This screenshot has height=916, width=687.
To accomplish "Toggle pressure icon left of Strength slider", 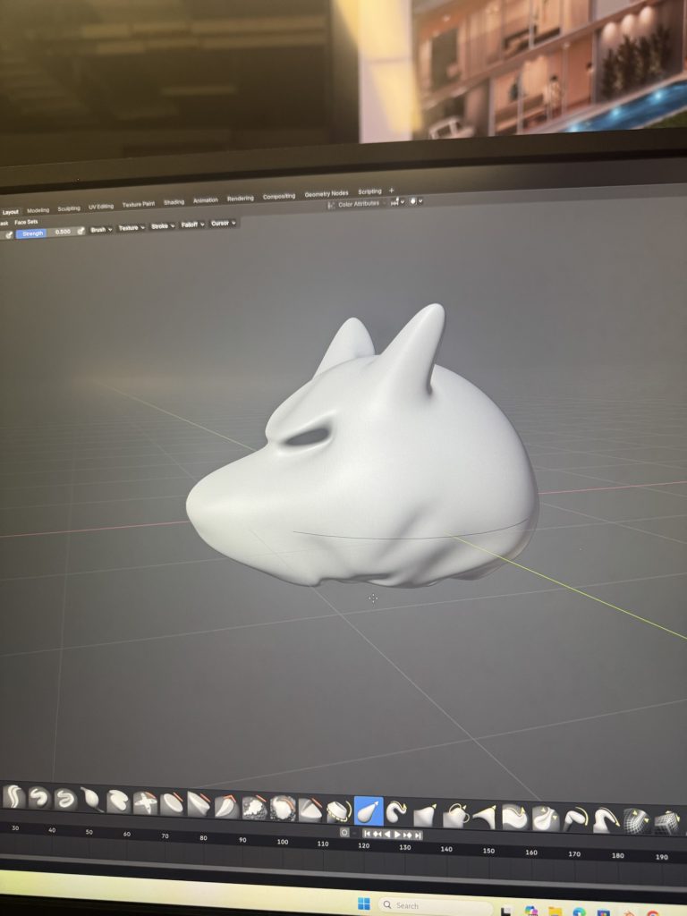I will (x=8, y=235).
